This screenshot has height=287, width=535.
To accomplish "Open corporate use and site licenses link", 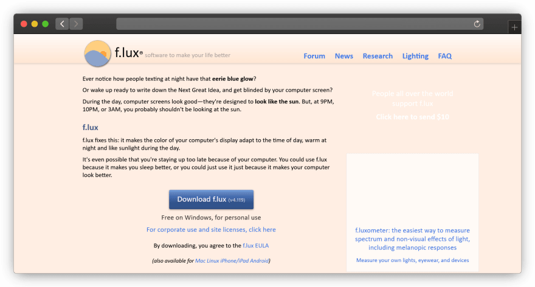I will coord(211,230).
